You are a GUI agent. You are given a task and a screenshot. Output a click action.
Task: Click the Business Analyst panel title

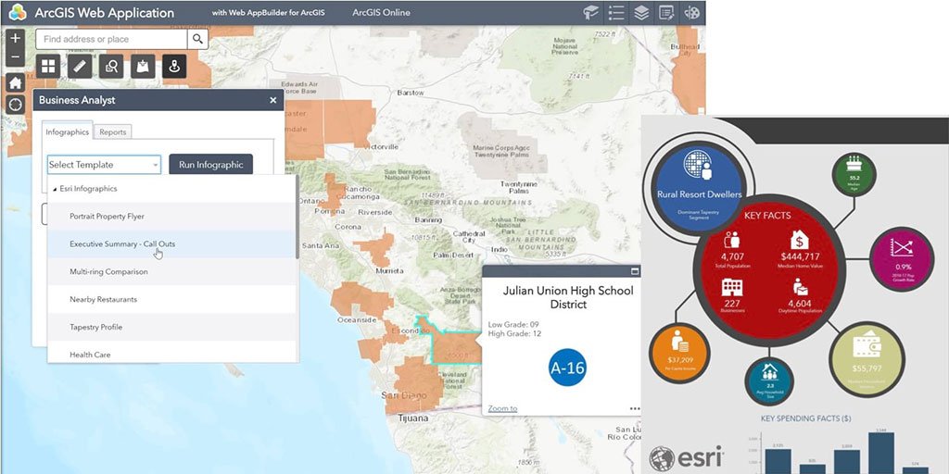[77, 100]
